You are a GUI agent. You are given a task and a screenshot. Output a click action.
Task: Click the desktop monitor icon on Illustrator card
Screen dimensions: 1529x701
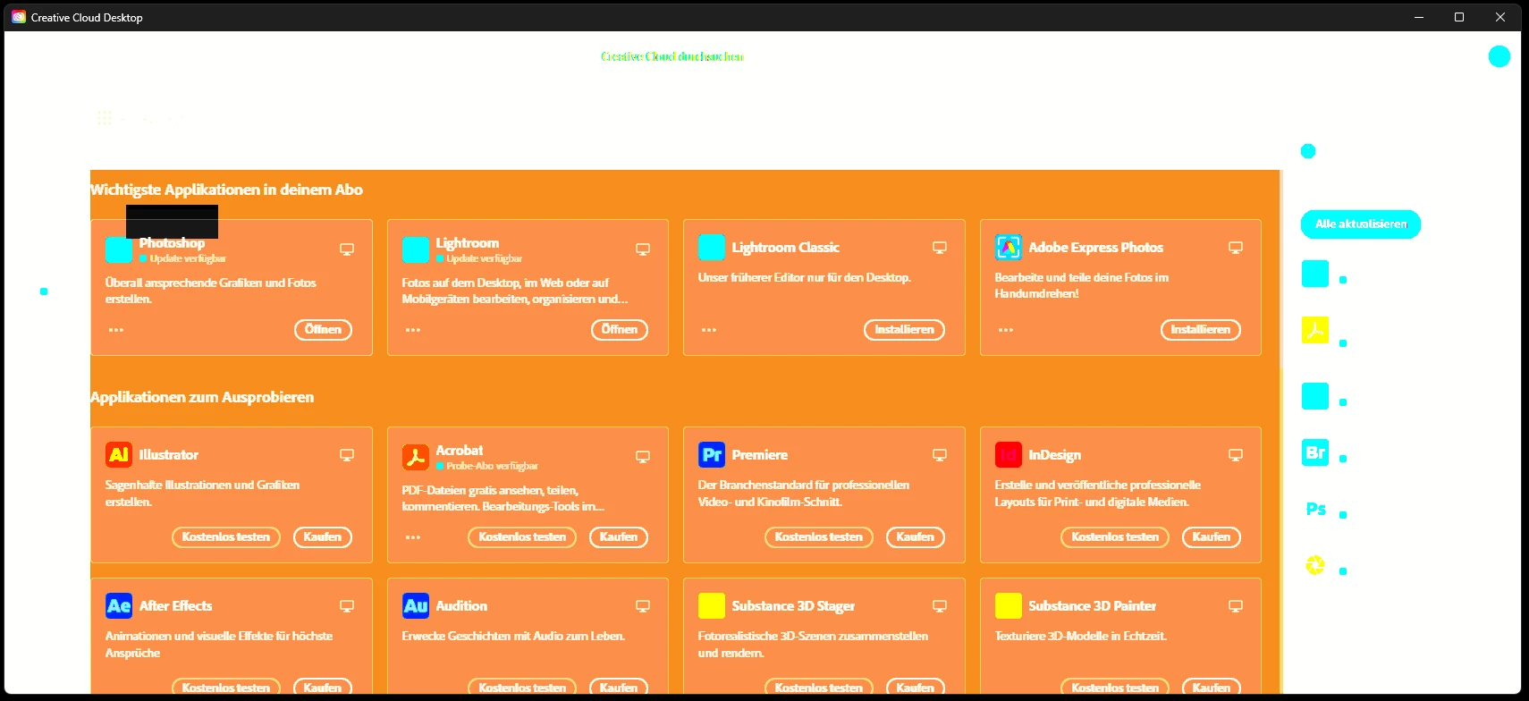click(347, 455)
